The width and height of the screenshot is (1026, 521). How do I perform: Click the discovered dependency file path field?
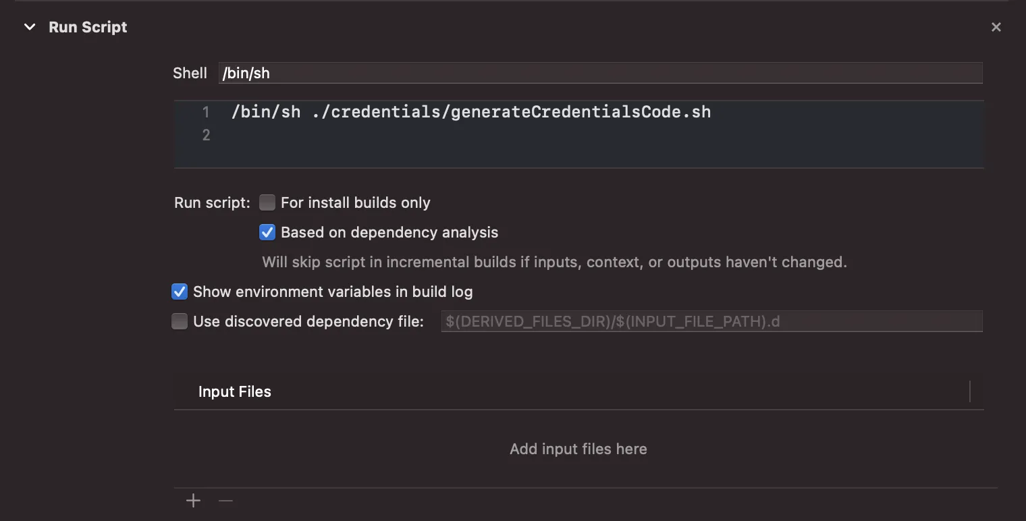(x=711, y=321)
